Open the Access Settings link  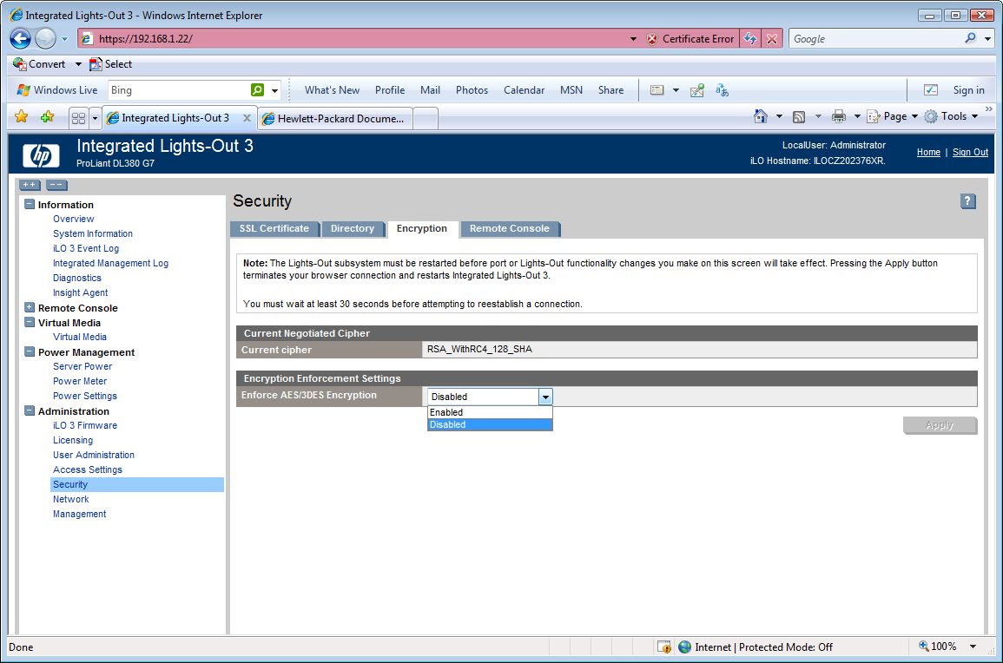coord(88,469)
